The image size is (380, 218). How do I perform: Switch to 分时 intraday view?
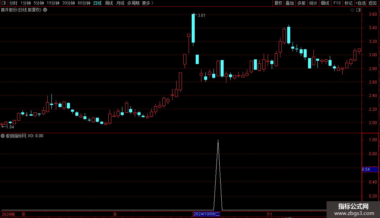[x=13, y=3]
